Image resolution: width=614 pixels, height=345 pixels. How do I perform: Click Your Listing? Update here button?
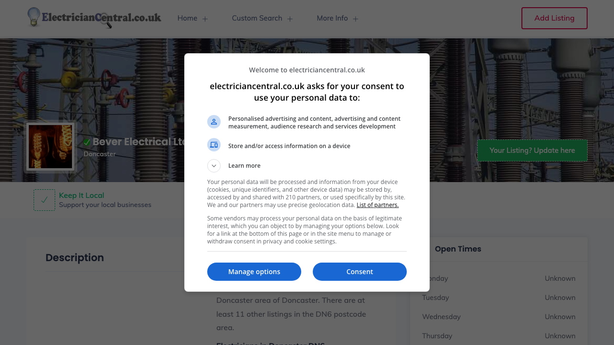532,150
